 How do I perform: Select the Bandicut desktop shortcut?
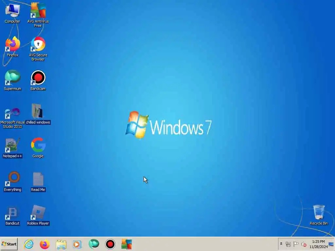click(12, 215)
